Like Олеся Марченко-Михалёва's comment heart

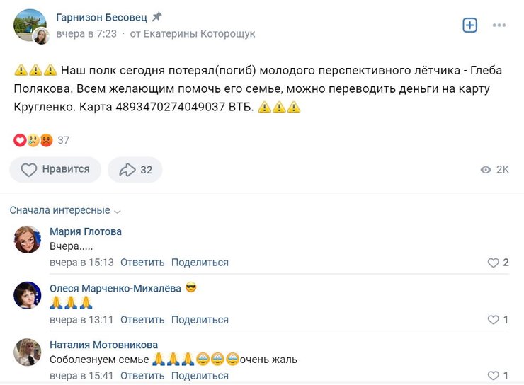tap(494, 320)
